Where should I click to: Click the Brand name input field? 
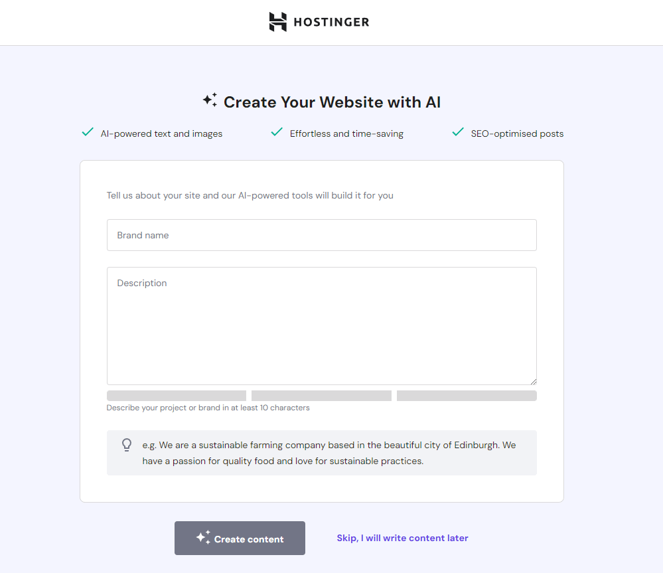(321, 235)
